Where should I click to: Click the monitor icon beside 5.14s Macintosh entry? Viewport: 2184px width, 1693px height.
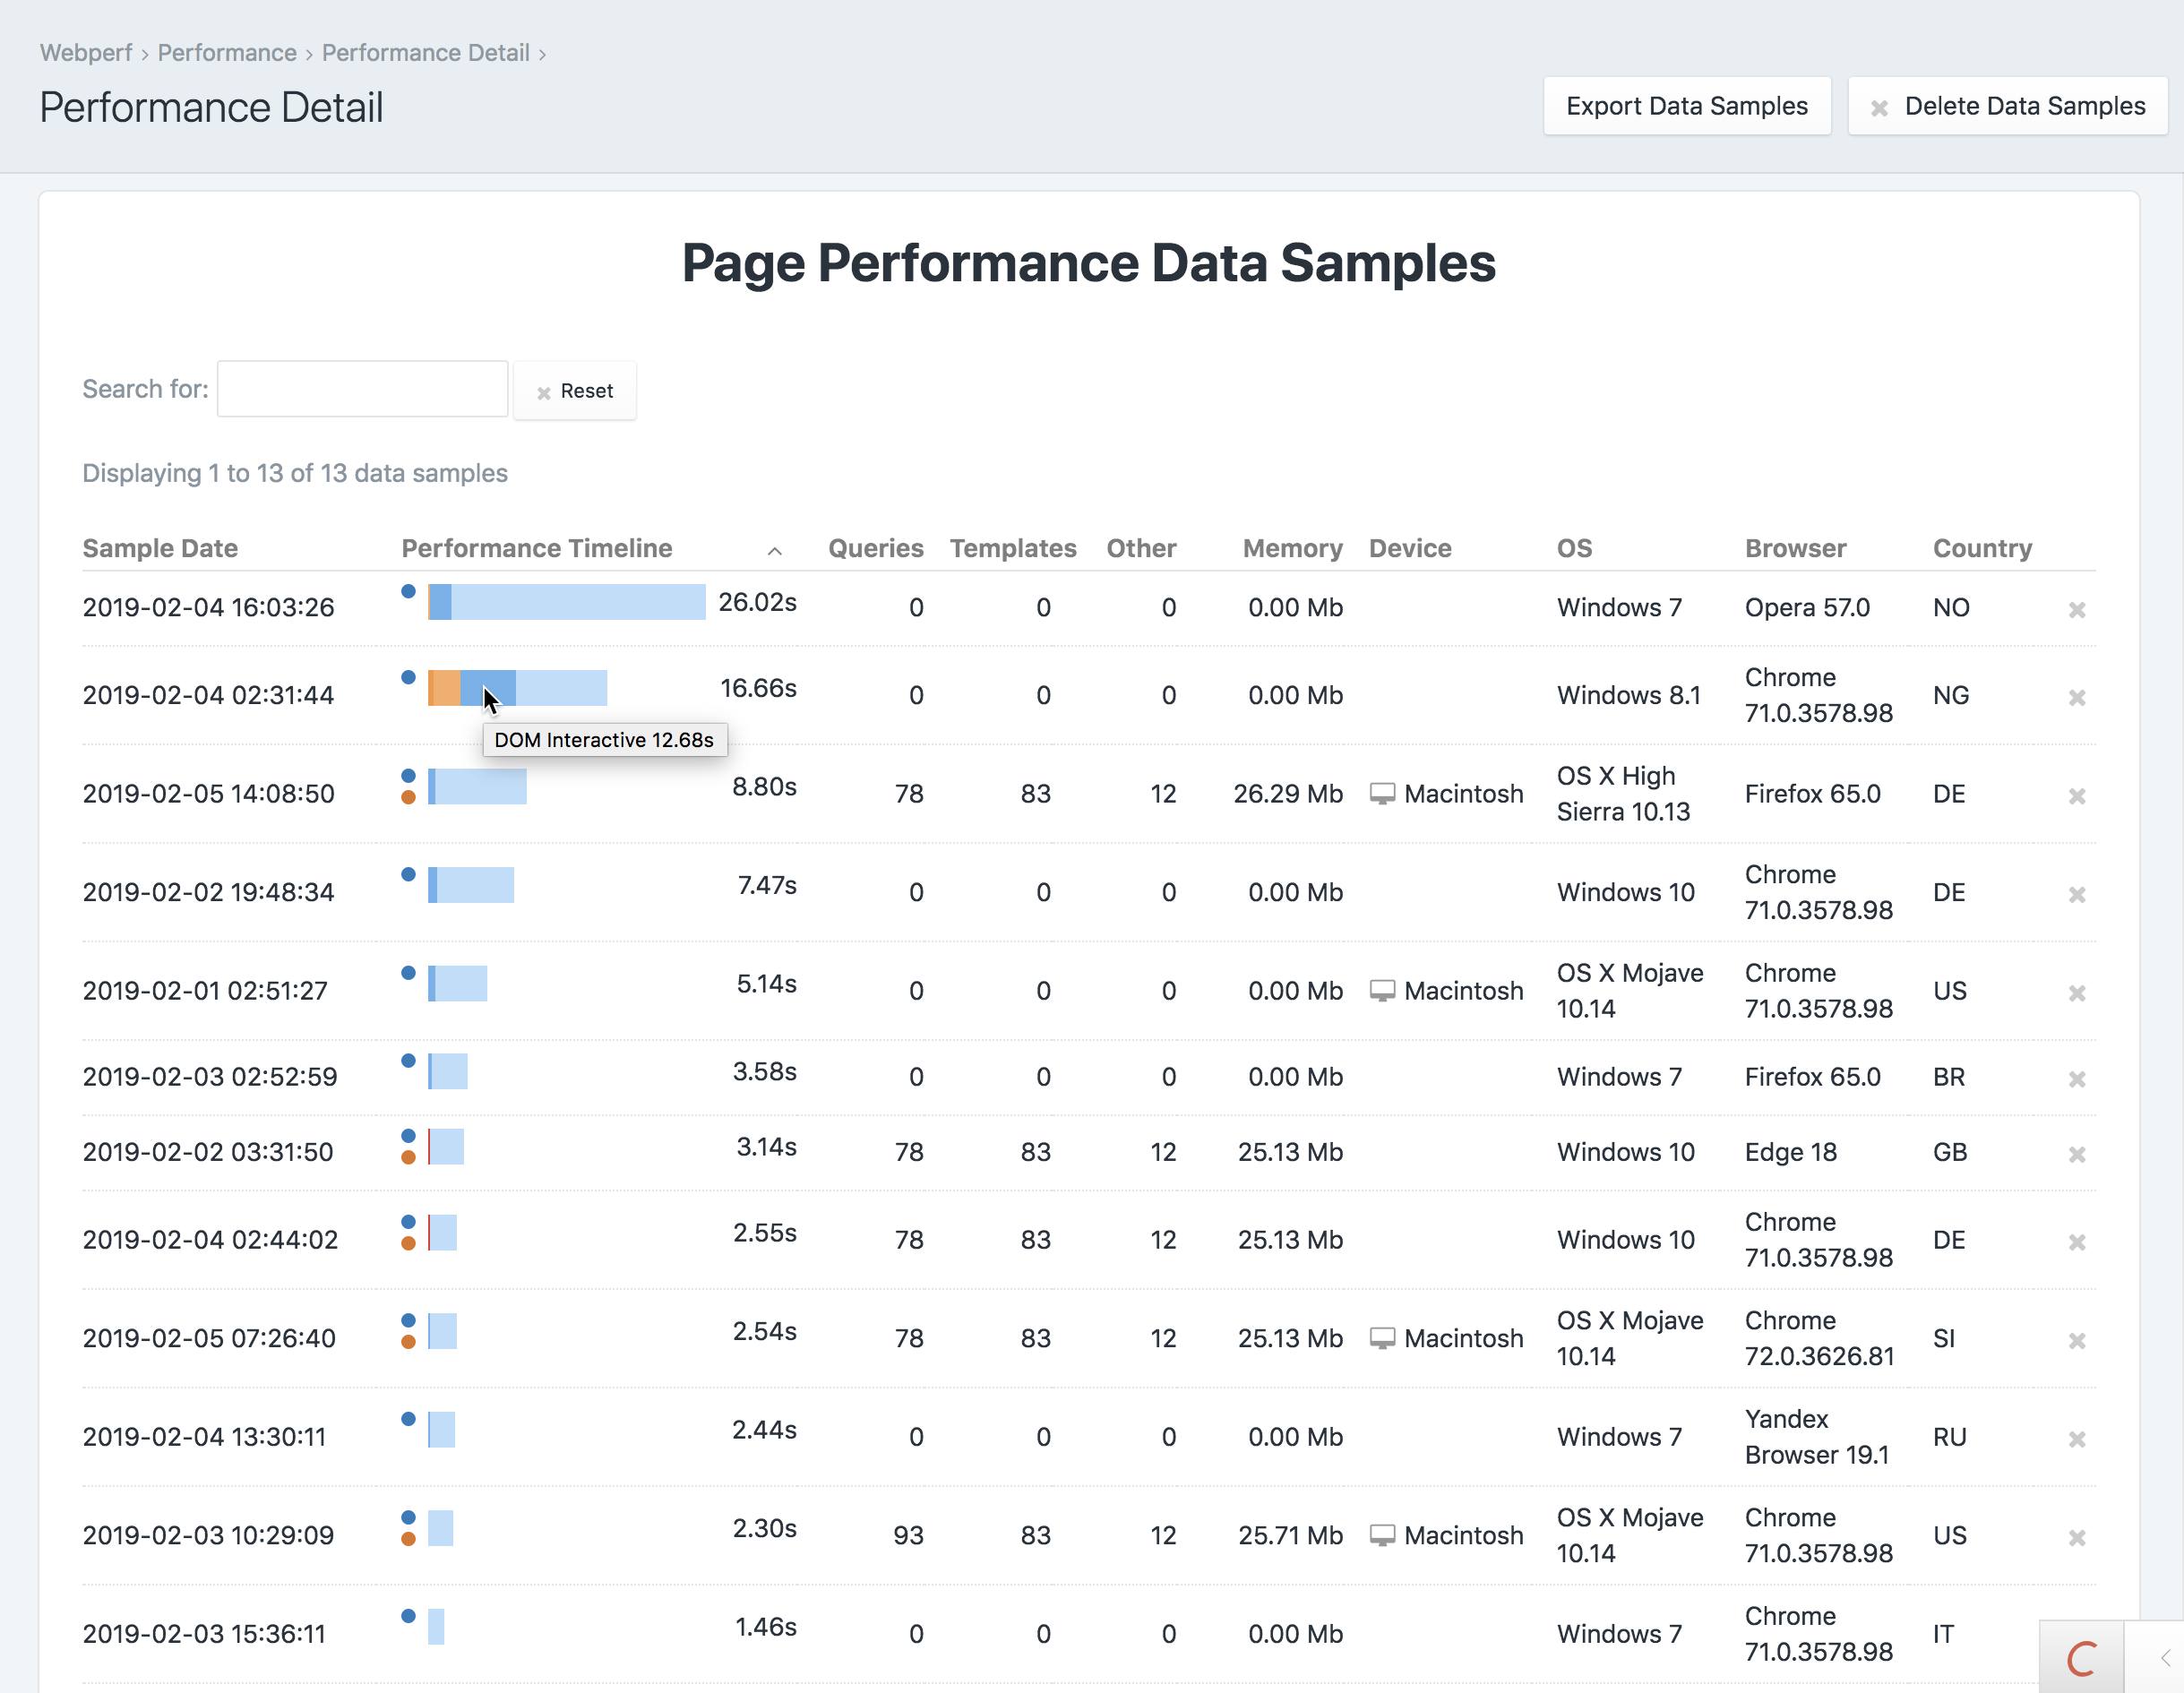(x=1383, y=990)
